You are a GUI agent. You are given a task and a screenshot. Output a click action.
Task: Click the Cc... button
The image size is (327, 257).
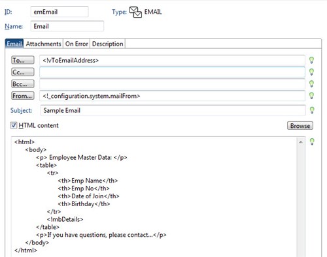23,72
